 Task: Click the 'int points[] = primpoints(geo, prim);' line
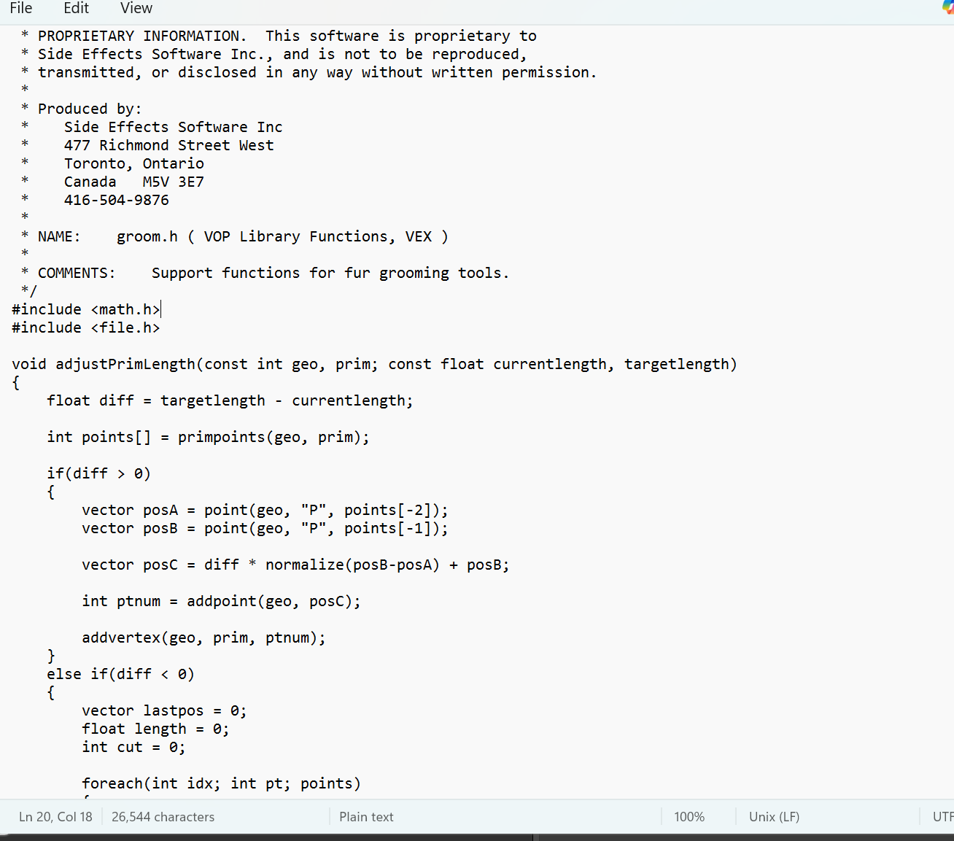[208, 437]
